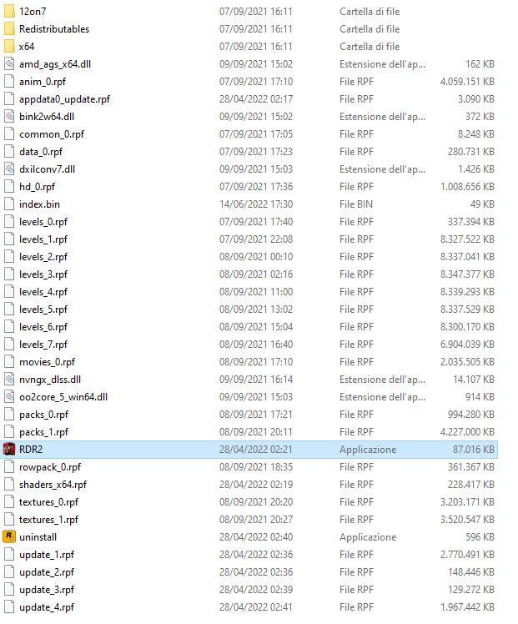This screenshot has height=624, width=518.
Task: Click the 12on7 folder icon
Action: pyautogui.click(x=9, y=11)
